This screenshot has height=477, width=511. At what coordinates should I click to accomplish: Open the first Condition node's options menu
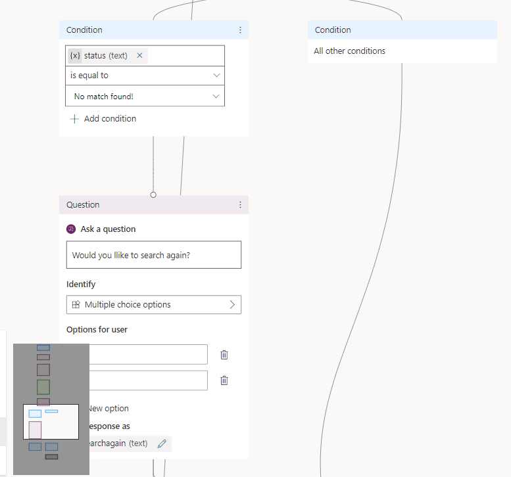240,30
